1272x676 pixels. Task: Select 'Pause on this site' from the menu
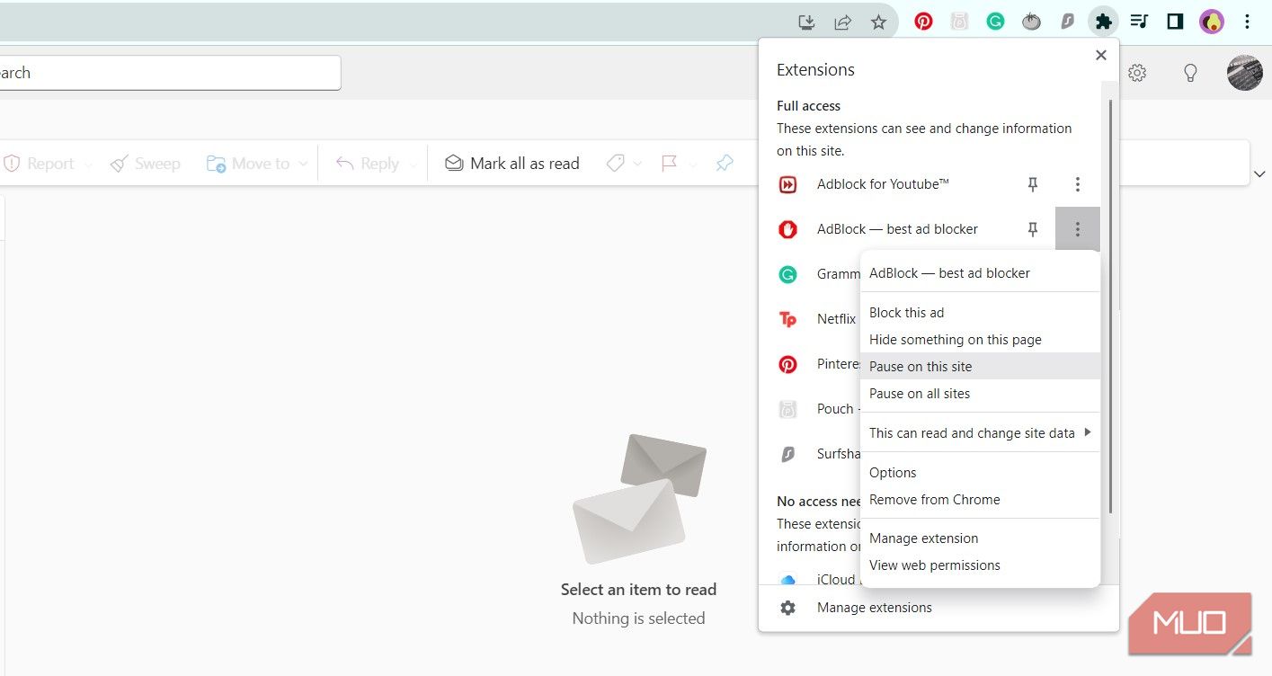(921, 366)
